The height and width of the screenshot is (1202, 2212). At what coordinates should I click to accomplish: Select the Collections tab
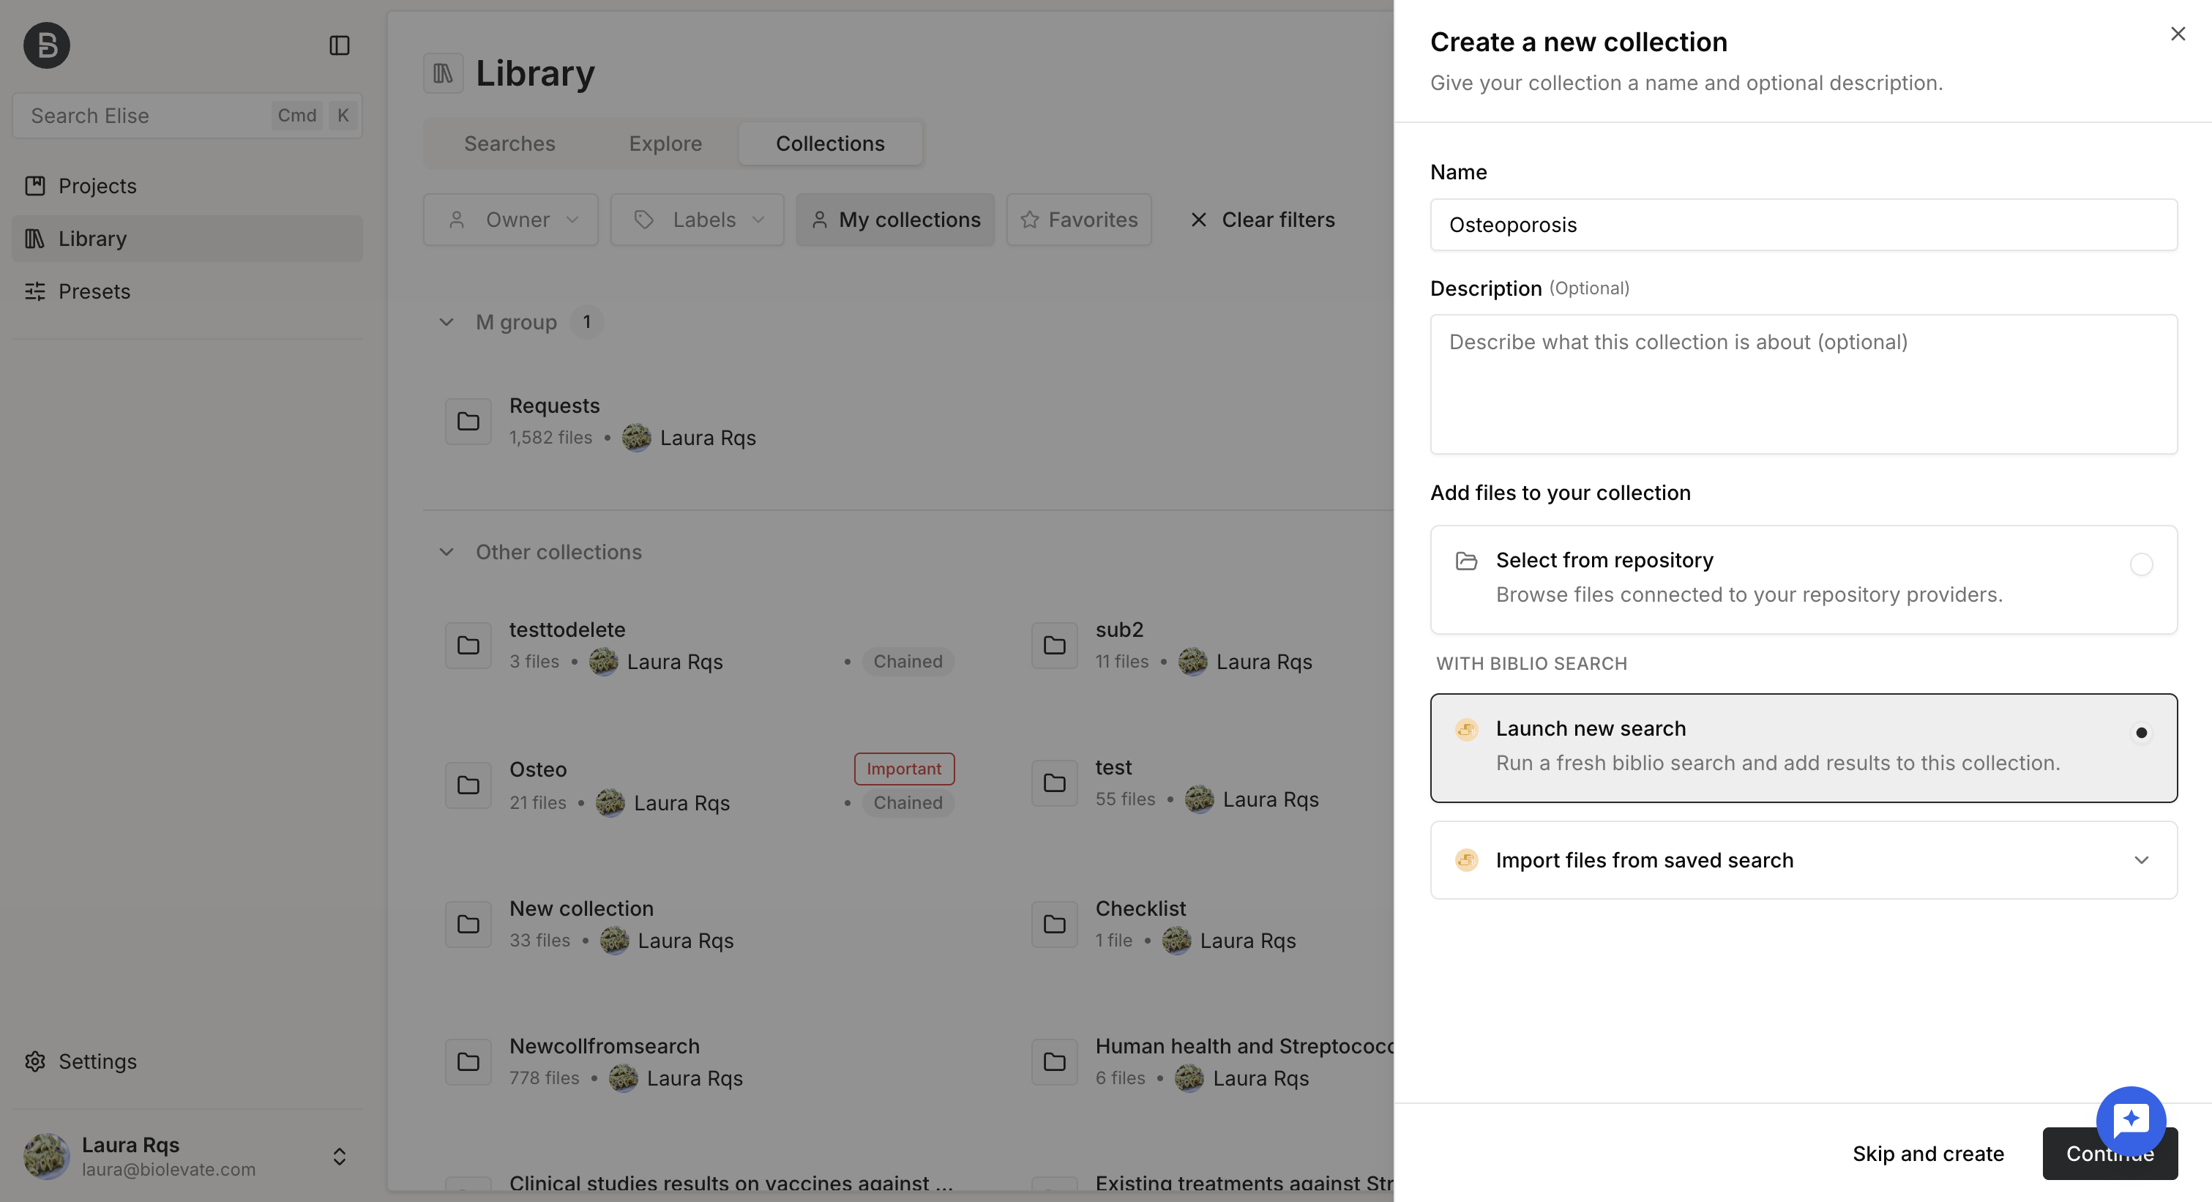(829, 143)
